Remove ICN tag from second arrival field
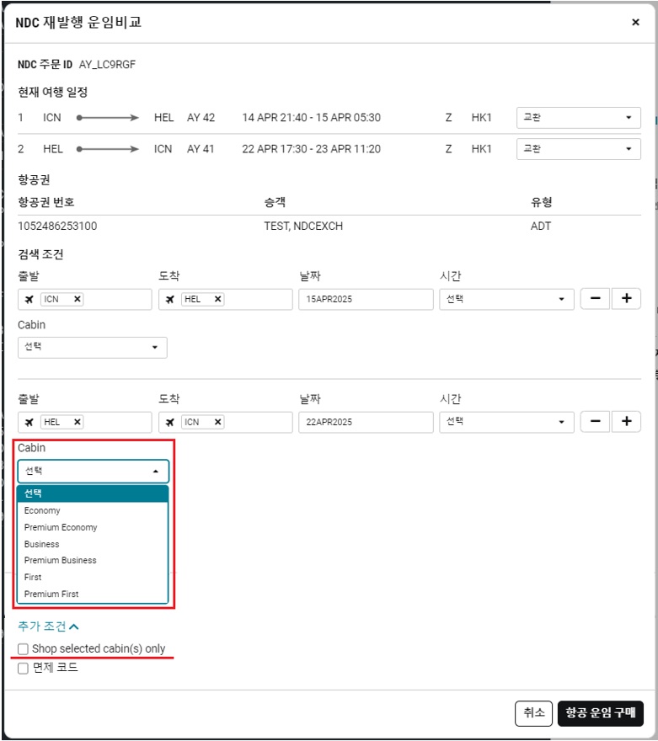658x741 pixels. 217,422
